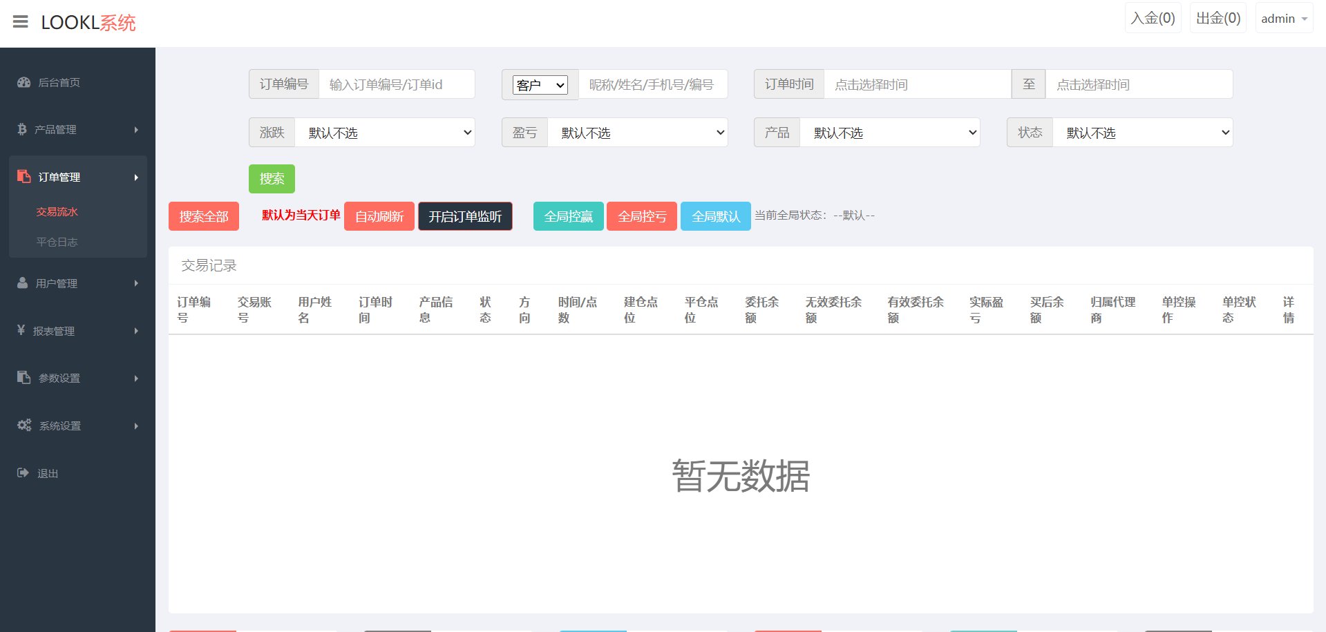Expand the admin account dropdown
Screen dimensions: 1326x632
point(1283,19)
